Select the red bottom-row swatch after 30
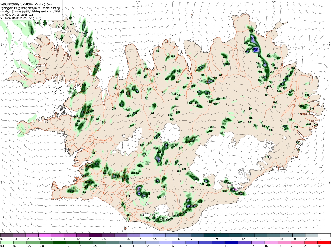 [324, 243]
